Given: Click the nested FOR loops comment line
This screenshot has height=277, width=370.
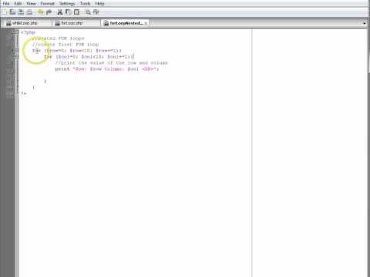Looking at the screenshot, I should click(x=58, y=38).
